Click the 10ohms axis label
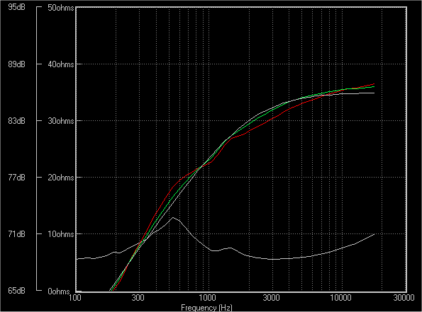The image size is (422, 312). (x=61, y=234)
